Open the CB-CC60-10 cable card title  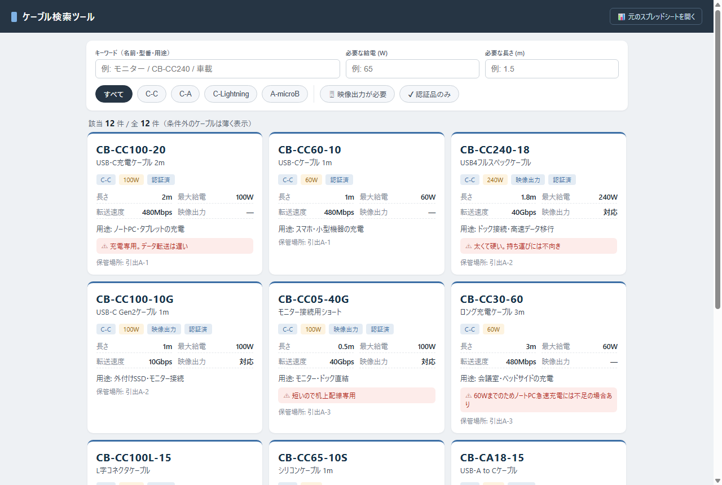(x=310, y=149)
